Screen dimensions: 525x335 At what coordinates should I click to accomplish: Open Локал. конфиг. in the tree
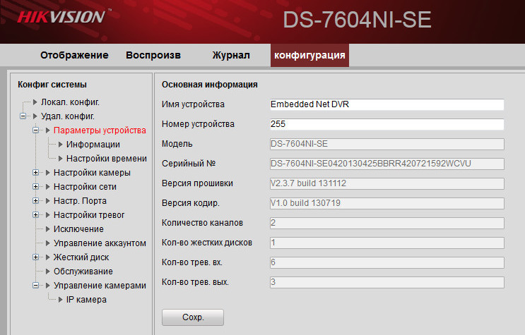pyautogui.click(x=70, y=102)
